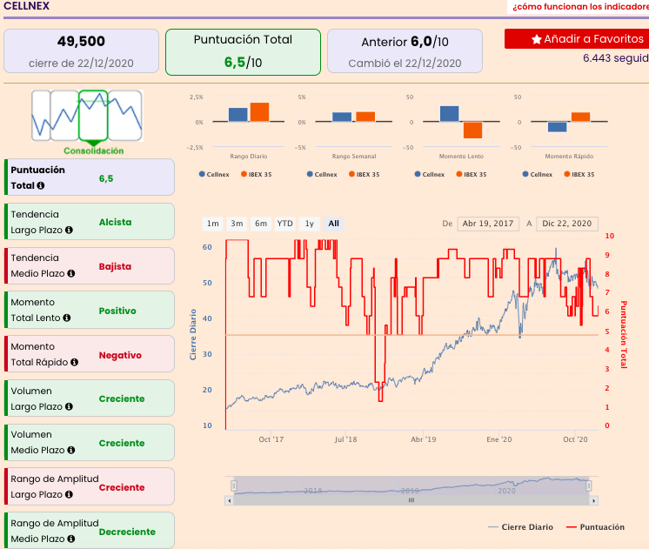Viewport: 649px width, 549px height.
Task: Select the 3m range button
Action: (237, 224)
